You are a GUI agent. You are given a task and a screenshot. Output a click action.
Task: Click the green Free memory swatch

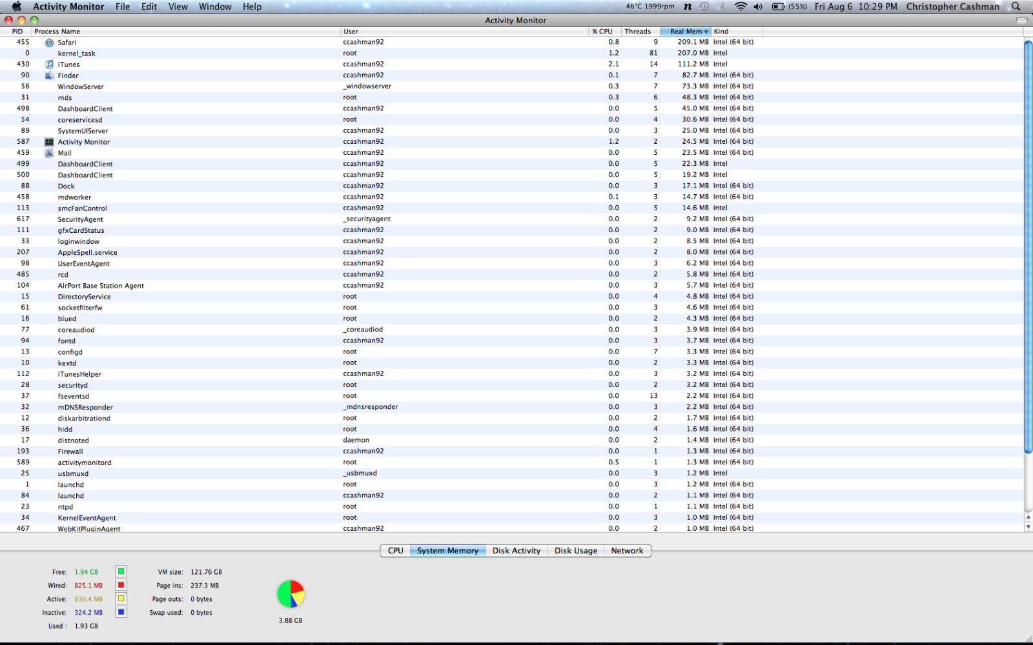[121, 571]
